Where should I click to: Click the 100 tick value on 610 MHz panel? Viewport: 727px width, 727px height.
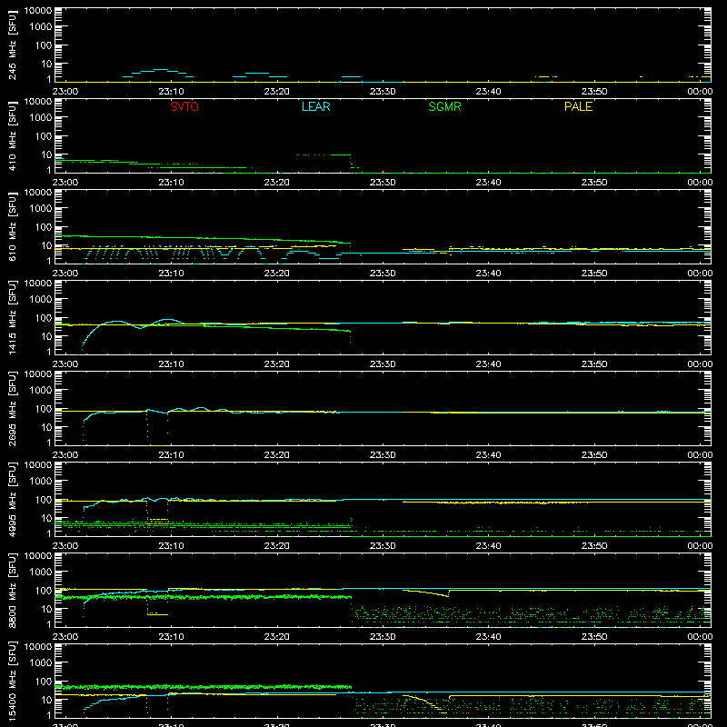(x=44, y=227)
